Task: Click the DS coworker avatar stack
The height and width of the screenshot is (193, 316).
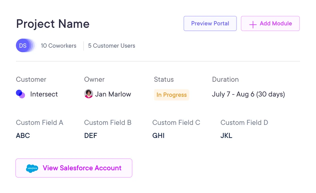Action: 24,46
